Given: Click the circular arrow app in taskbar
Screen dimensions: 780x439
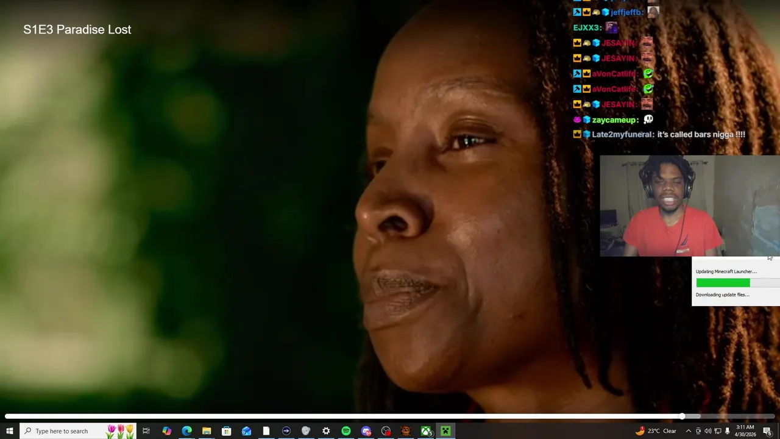Looking at the screenshot, I should click(x=286, y=431).
